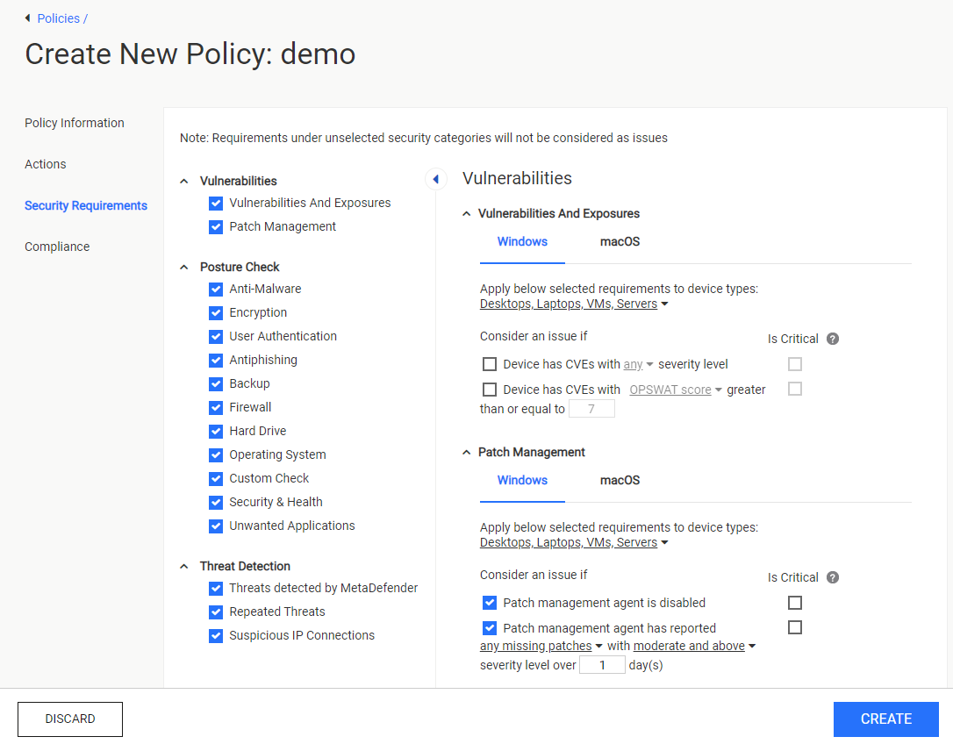Uncheck Security & Health checkbox
The width and height of the screenshot is (953, 744).
(x=216, y=503)
